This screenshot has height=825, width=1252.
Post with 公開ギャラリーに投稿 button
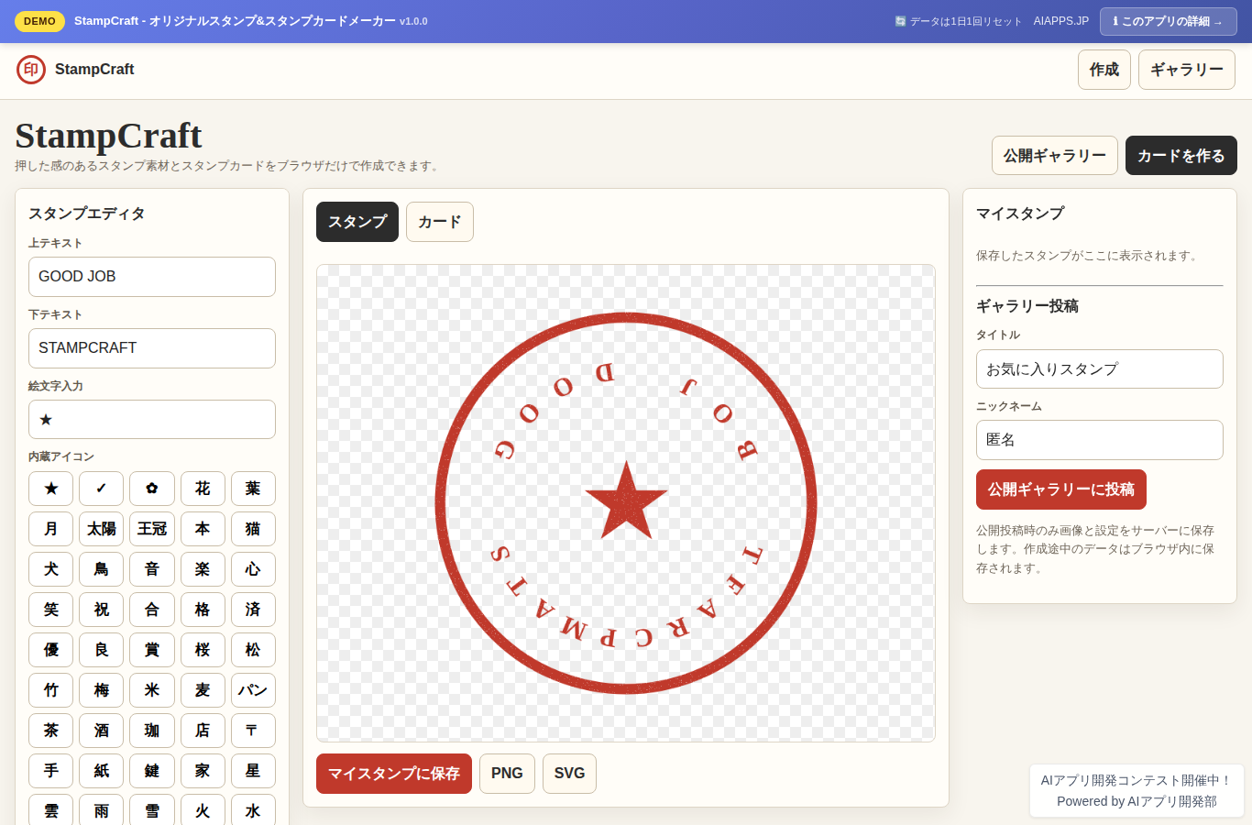click(x=1061, y=489)
